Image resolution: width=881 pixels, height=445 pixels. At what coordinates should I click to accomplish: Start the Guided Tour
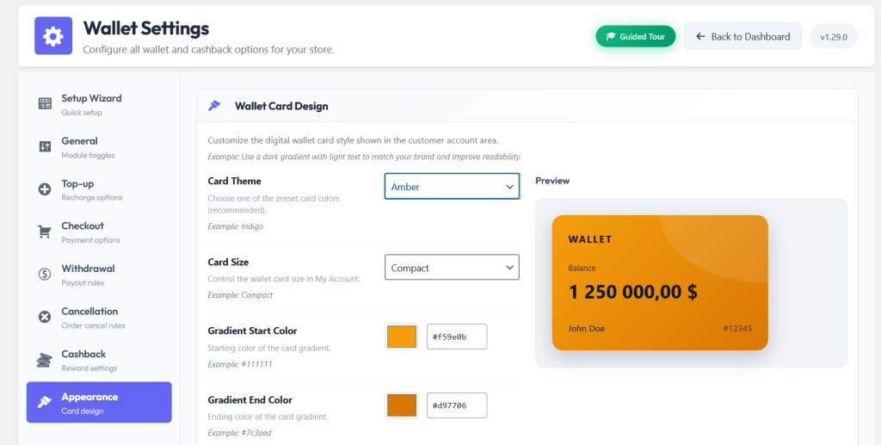pyautogui.click(x=636, y=36)
